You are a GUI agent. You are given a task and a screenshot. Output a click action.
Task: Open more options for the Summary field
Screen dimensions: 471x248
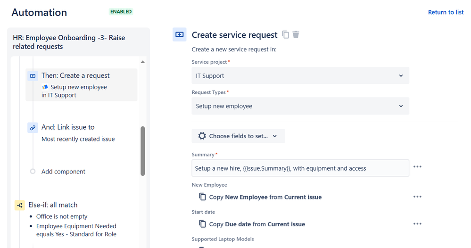click(x=417, y=167)
